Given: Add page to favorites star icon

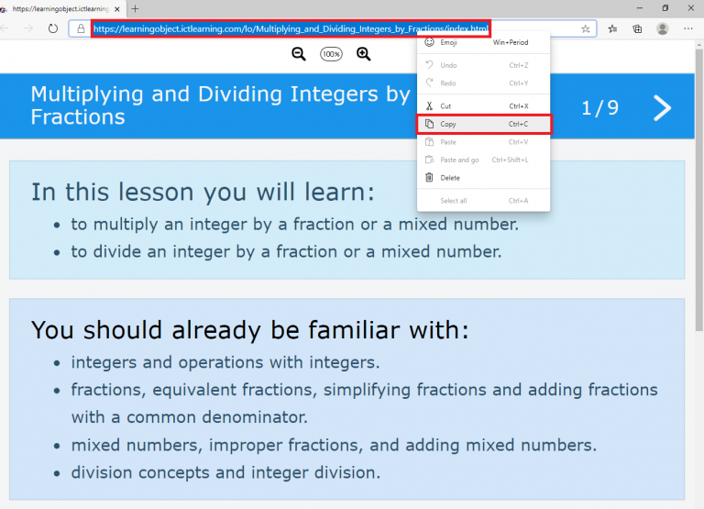Looking at the screenshot, I should pyautogui.click(x=586, y=28).
